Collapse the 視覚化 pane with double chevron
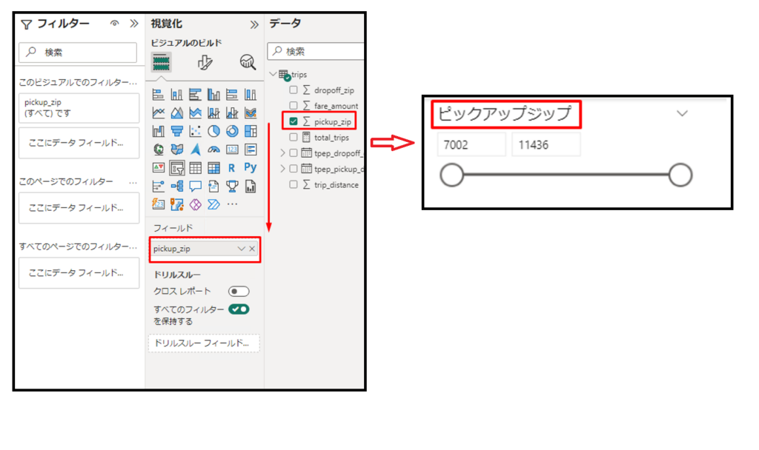This screenshot has width=759, height=450. (x=254, y=24)
